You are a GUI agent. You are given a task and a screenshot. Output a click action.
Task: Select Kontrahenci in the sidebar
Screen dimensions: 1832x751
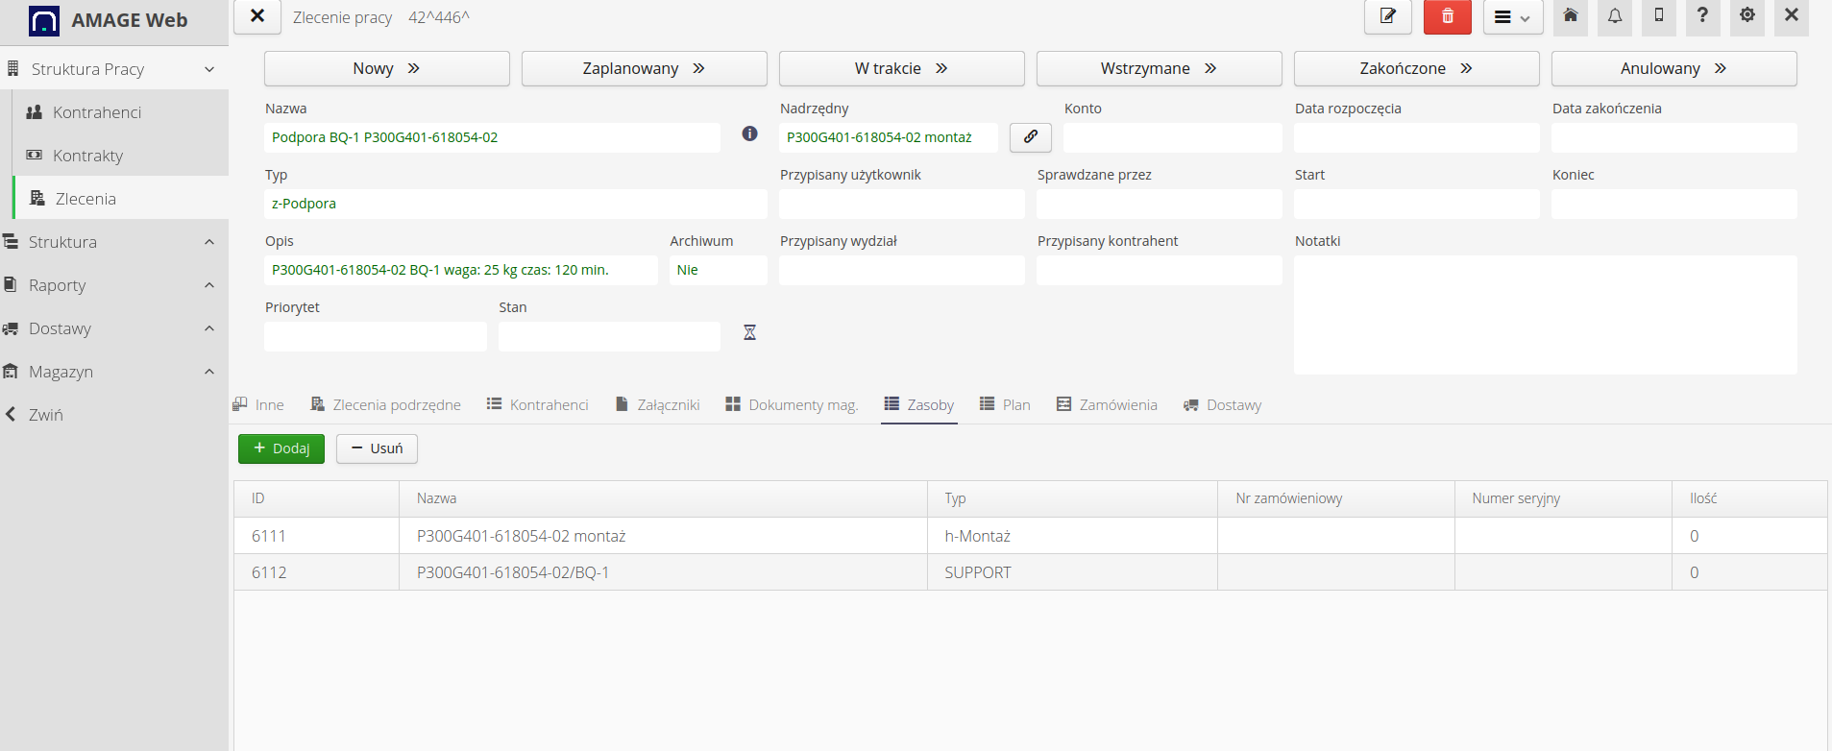coord(97,112)
